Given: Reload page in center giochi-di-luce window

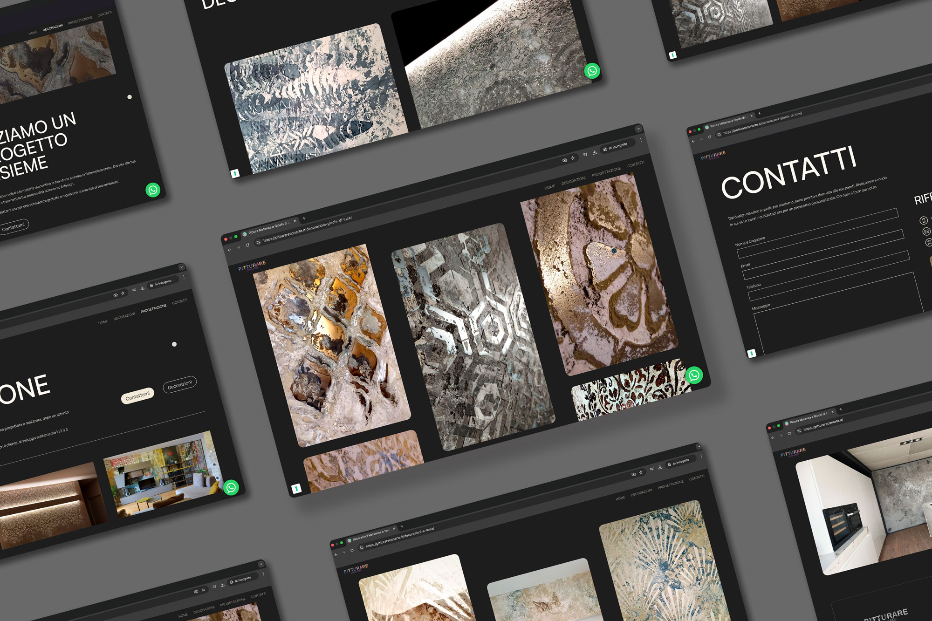Looking at the screenshot, I should [247, 245].
